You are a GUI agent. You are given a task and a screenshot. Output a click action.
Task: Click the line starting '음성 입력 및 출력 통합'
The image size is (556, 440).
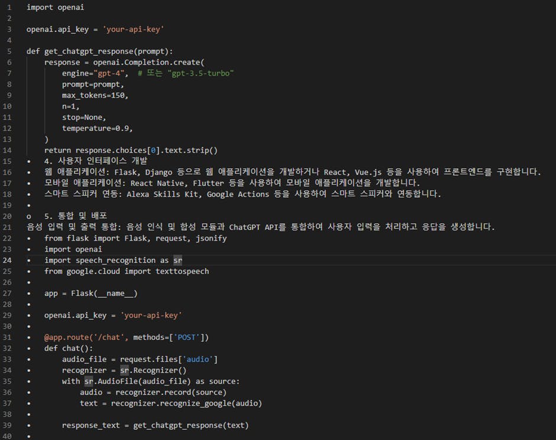(261, 227)
